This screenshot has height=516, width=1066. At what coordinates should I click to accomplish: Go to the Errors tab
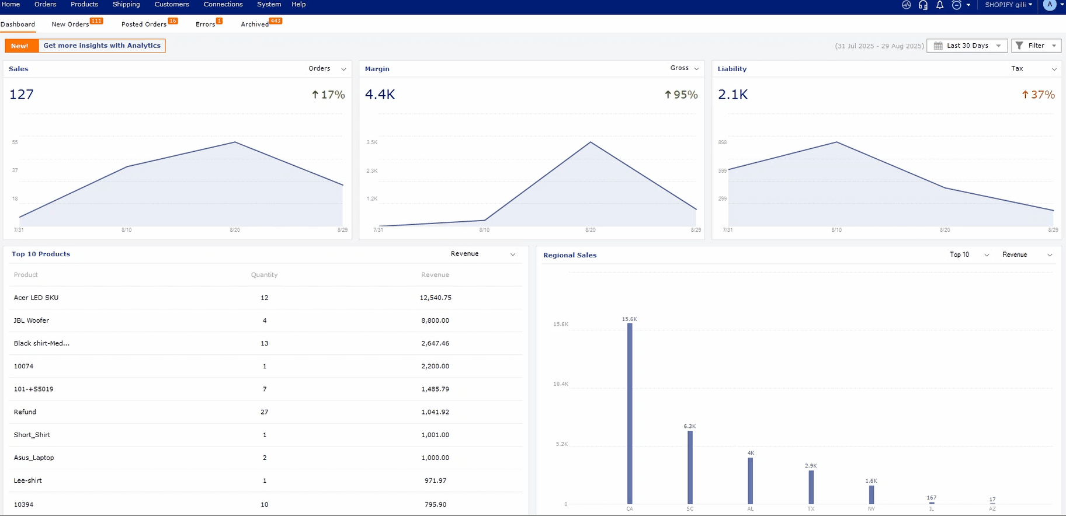pyautogui.click(x=205, y=25)
